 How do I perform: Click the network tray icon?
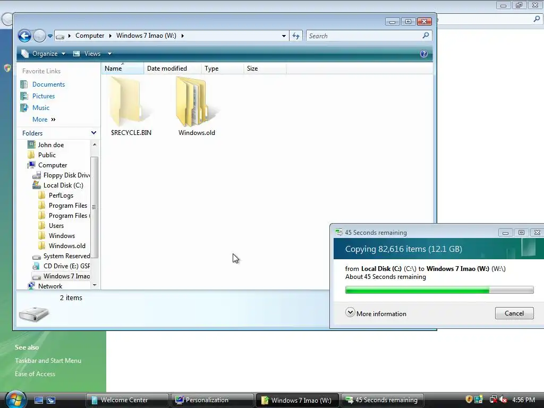[493, 399]
